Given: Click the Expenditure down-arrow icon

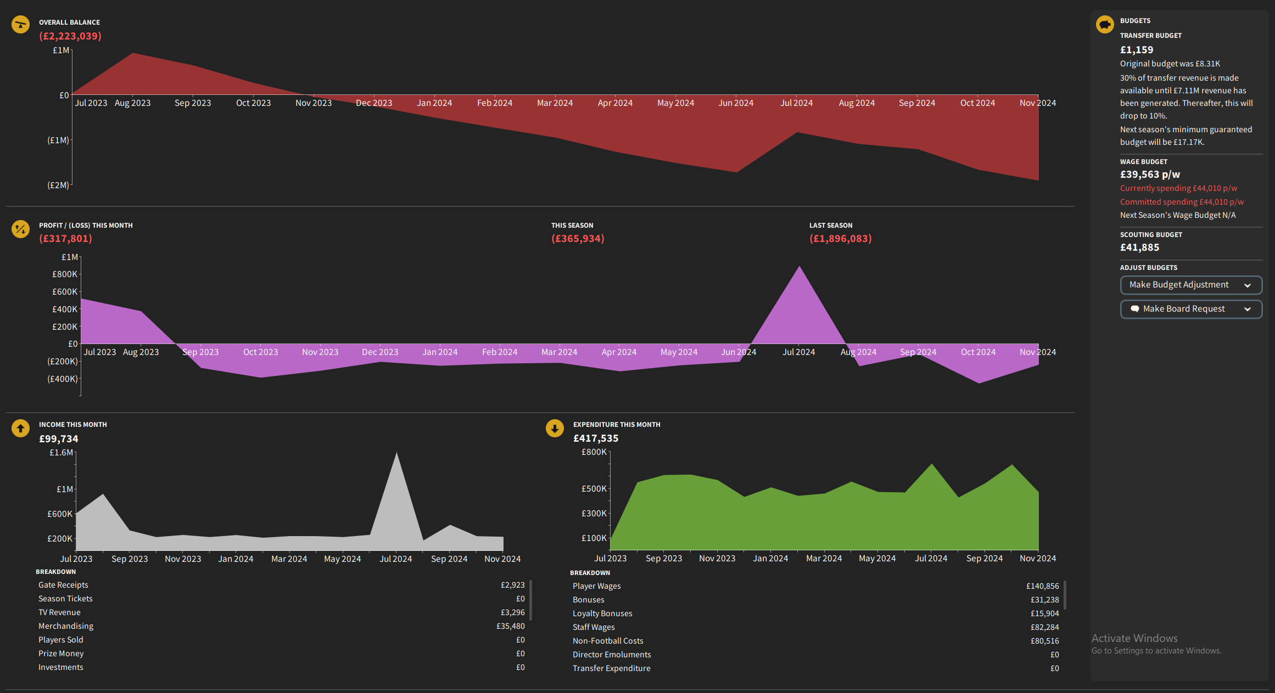Looking at the screenshot, I should pyautogui.click(x=555, y=428).
